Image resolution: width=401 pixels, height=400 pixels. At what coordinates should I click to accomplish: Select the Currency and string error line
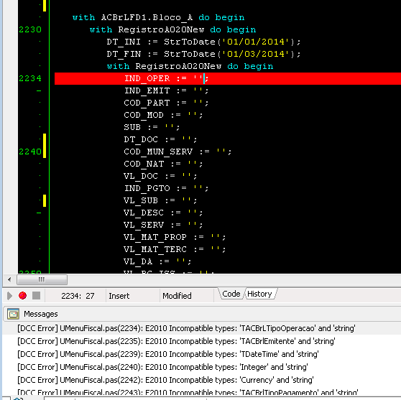165,380
